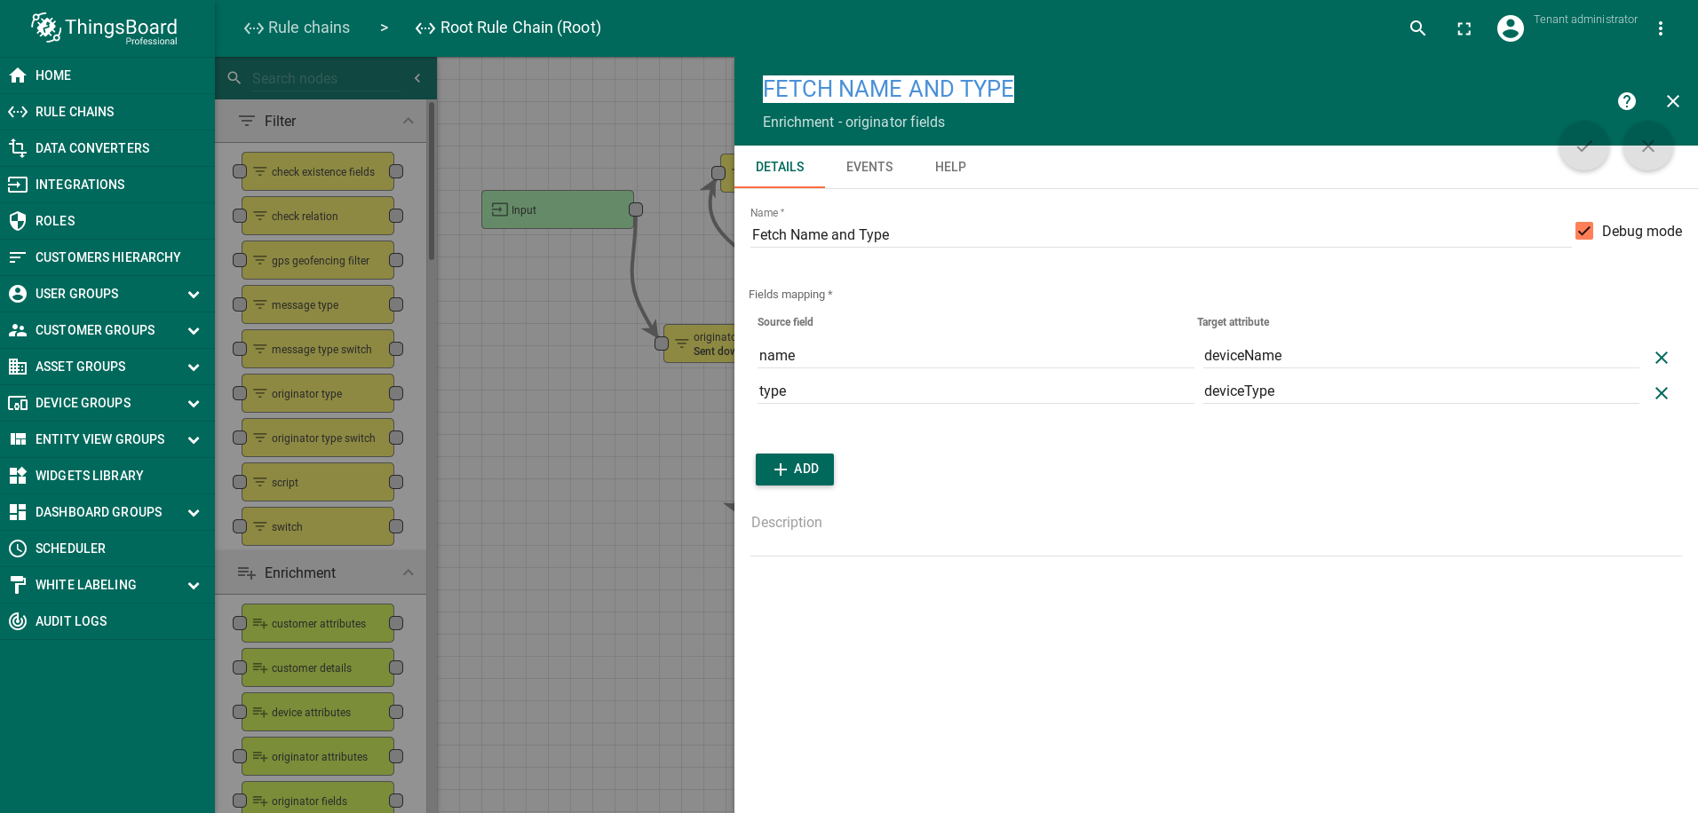Open Home from the sidebar
This screenshot has height=813, width=1698.
click(x=107, y=75)
